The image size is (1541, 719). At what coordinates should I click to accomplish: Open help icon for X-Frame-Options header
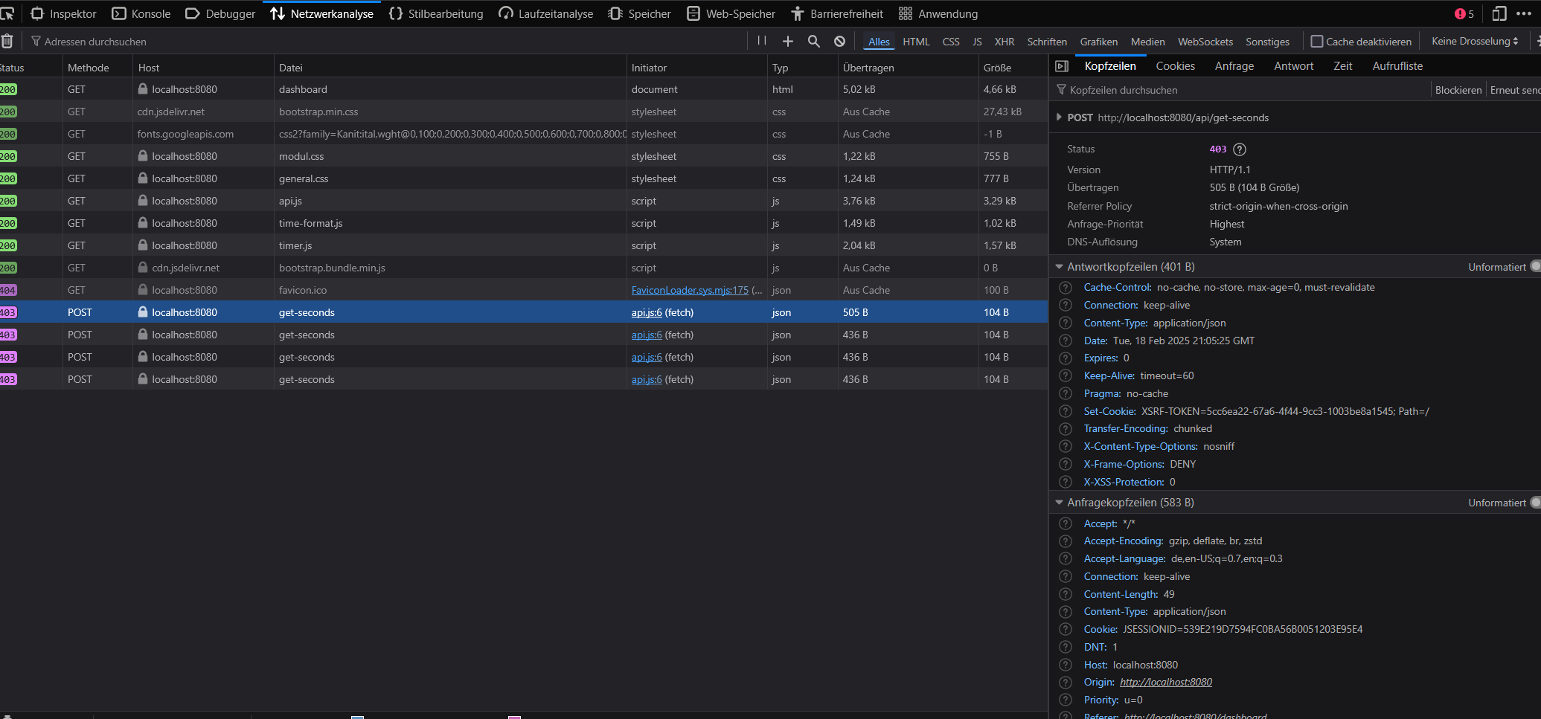tap(1066, 465)
